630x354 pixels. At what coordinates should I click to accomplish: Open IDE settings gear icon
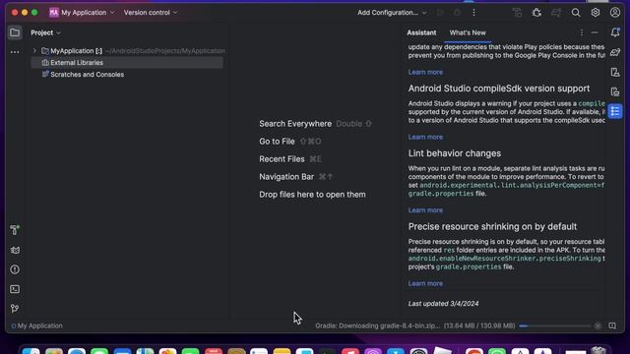click(x=596, y=13)
